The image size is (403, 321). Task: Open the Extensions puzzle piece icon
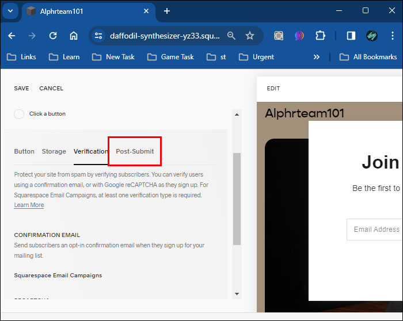point(321,36)
